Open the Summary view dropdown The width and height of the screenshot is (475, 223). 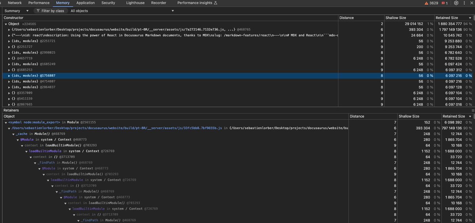[17, 11]
